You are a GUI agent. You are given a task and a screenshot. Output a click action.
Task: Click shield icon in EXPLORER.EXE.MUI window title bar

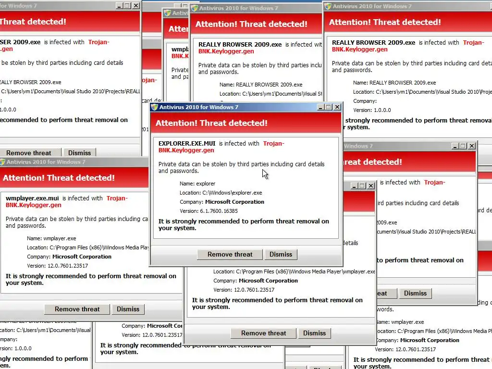(154, 107)
